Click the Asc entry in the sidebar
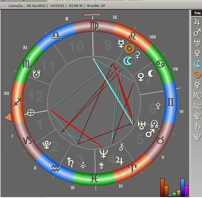 (197, 106)
